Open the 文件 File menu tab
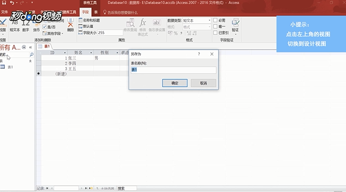Image resolution: width=346 pixels, height=192 pixels. point(4,12)
